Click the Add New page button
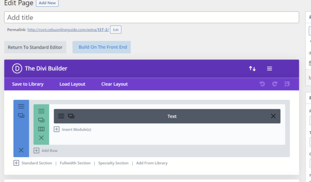The image size is (311, 182). tap(47, 3)
